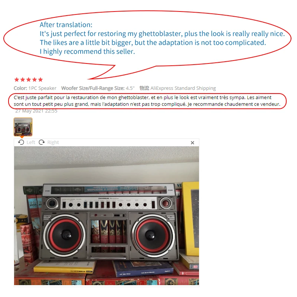Viewport: 297px width, 297px height.
Task: Click the 'AliExpress Standard Shipping' text
Action: [x=183, y=88]
